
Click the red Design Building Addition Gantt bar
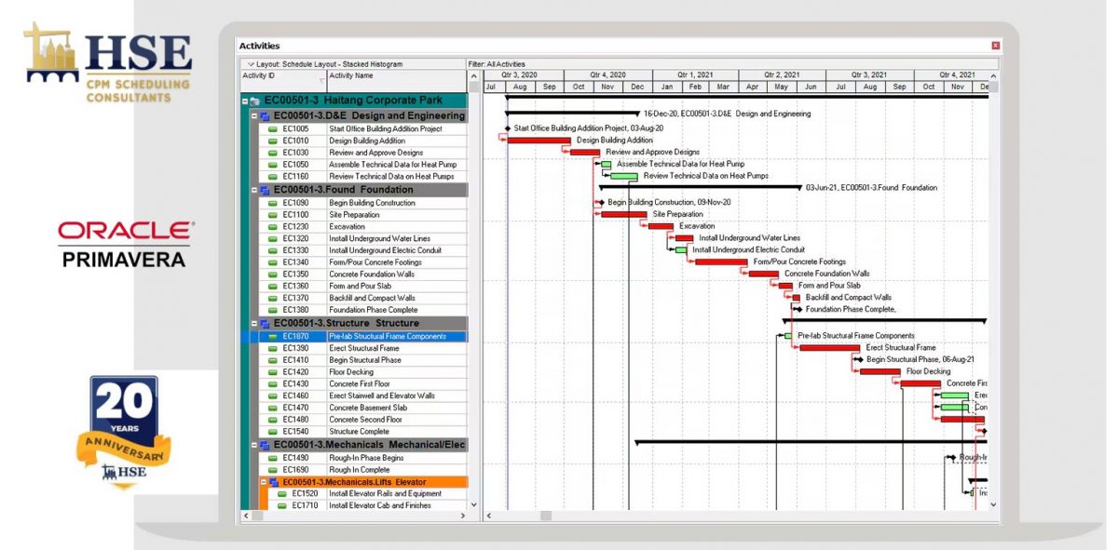(539, 141)
